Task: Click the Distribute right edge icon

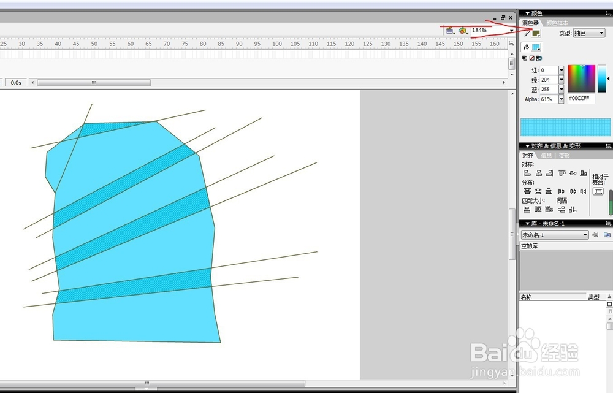Action: [x=584, y=191]
